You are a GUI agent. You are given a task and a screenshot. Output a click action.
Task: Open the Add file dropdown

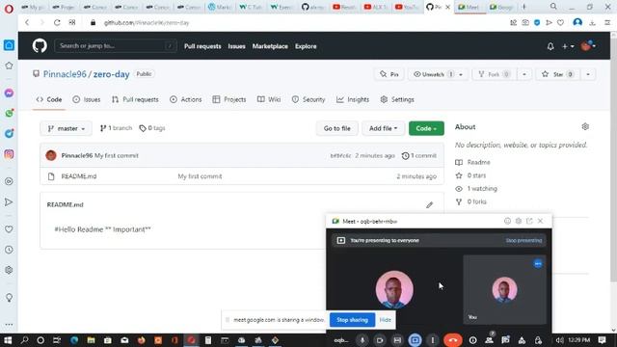pyautogui.click(x=383, y=128)
